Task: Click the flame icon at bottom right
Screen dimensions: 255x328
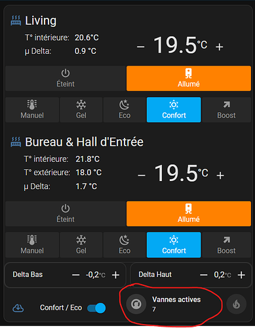Action: click(x=237, y=304)
